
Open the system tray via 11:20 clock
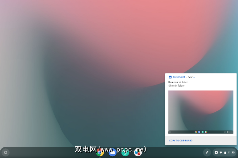coord(231,153)
